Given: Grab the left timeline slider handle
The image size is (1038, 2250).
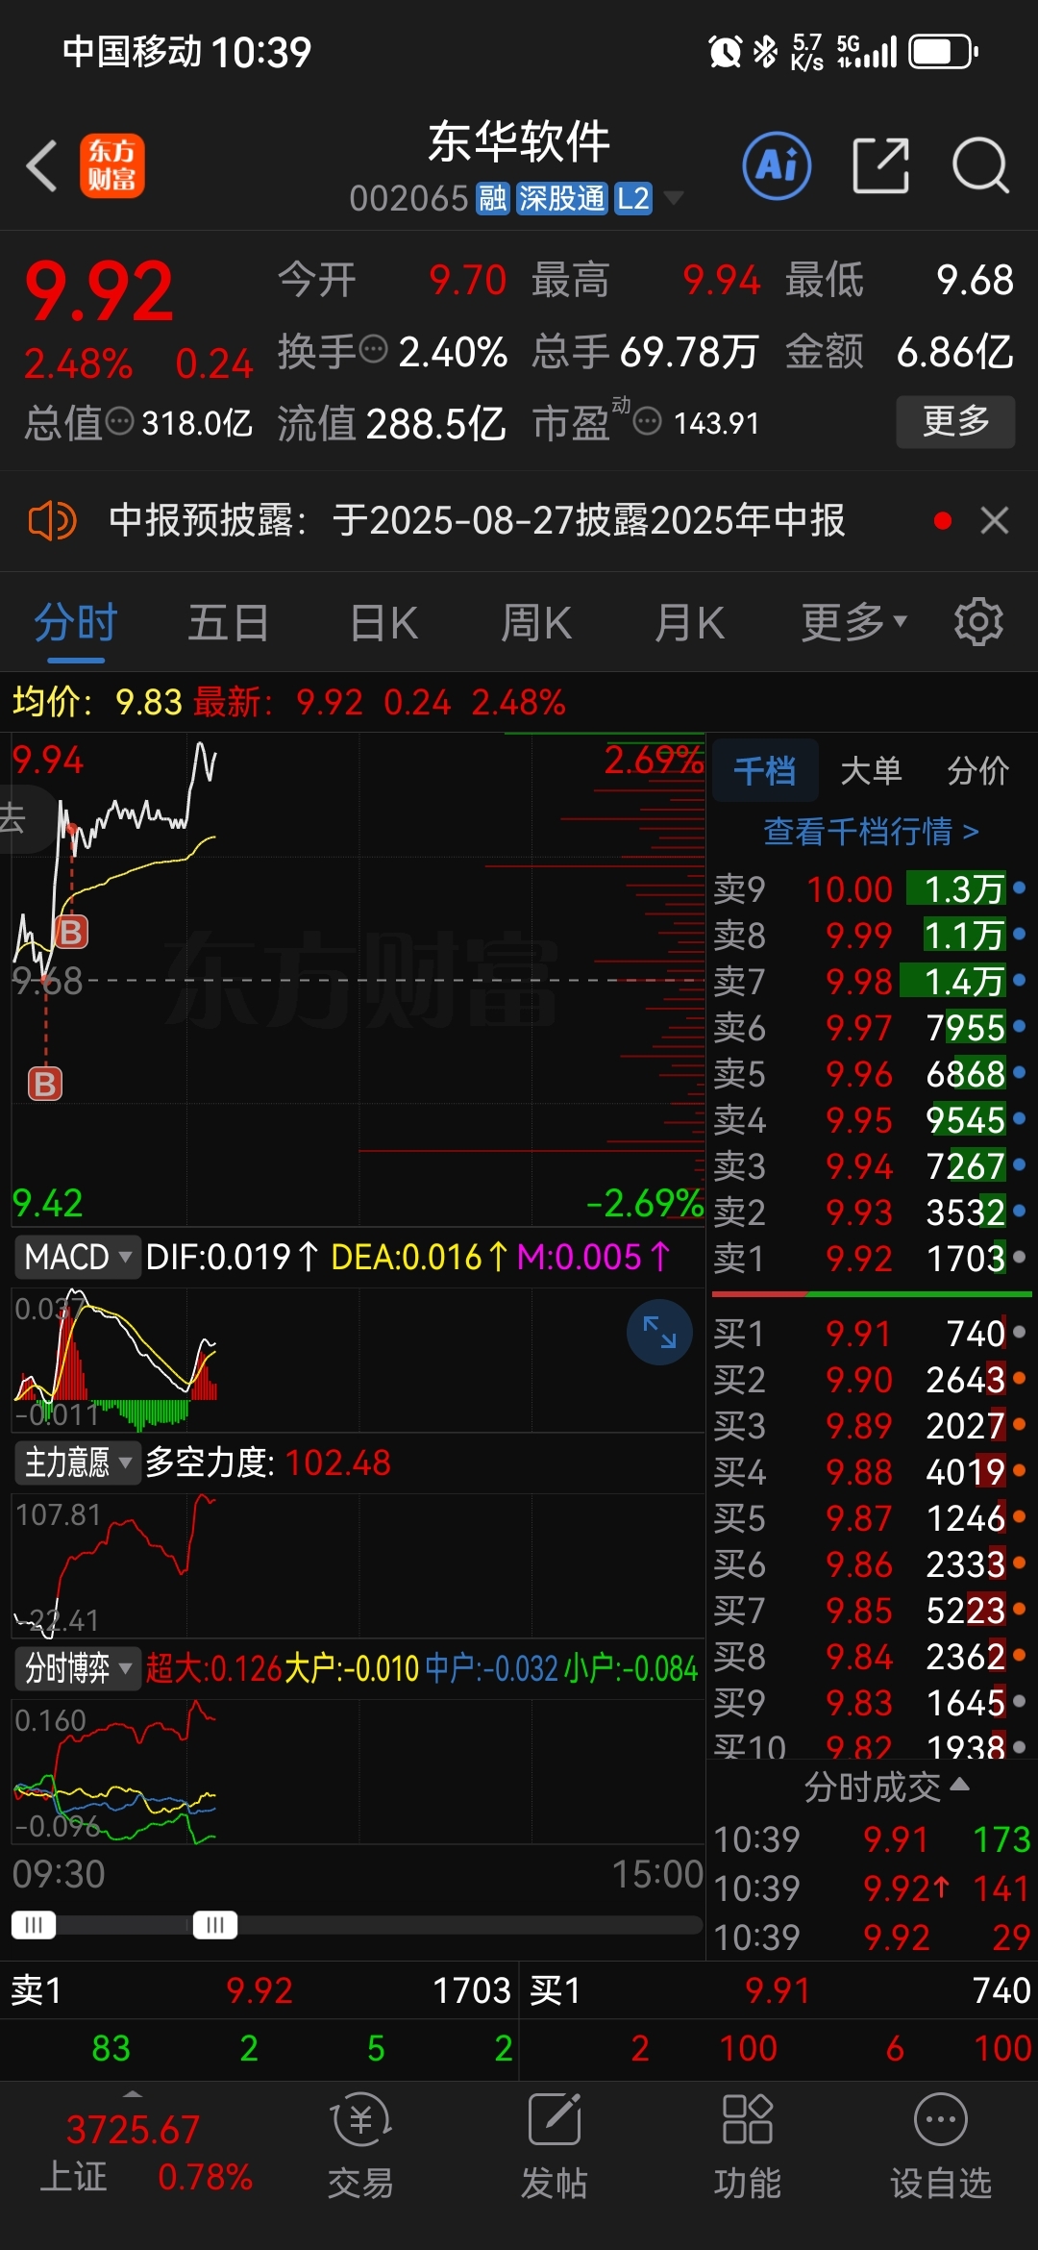Looking at the screenshot, I should 34,1924.
